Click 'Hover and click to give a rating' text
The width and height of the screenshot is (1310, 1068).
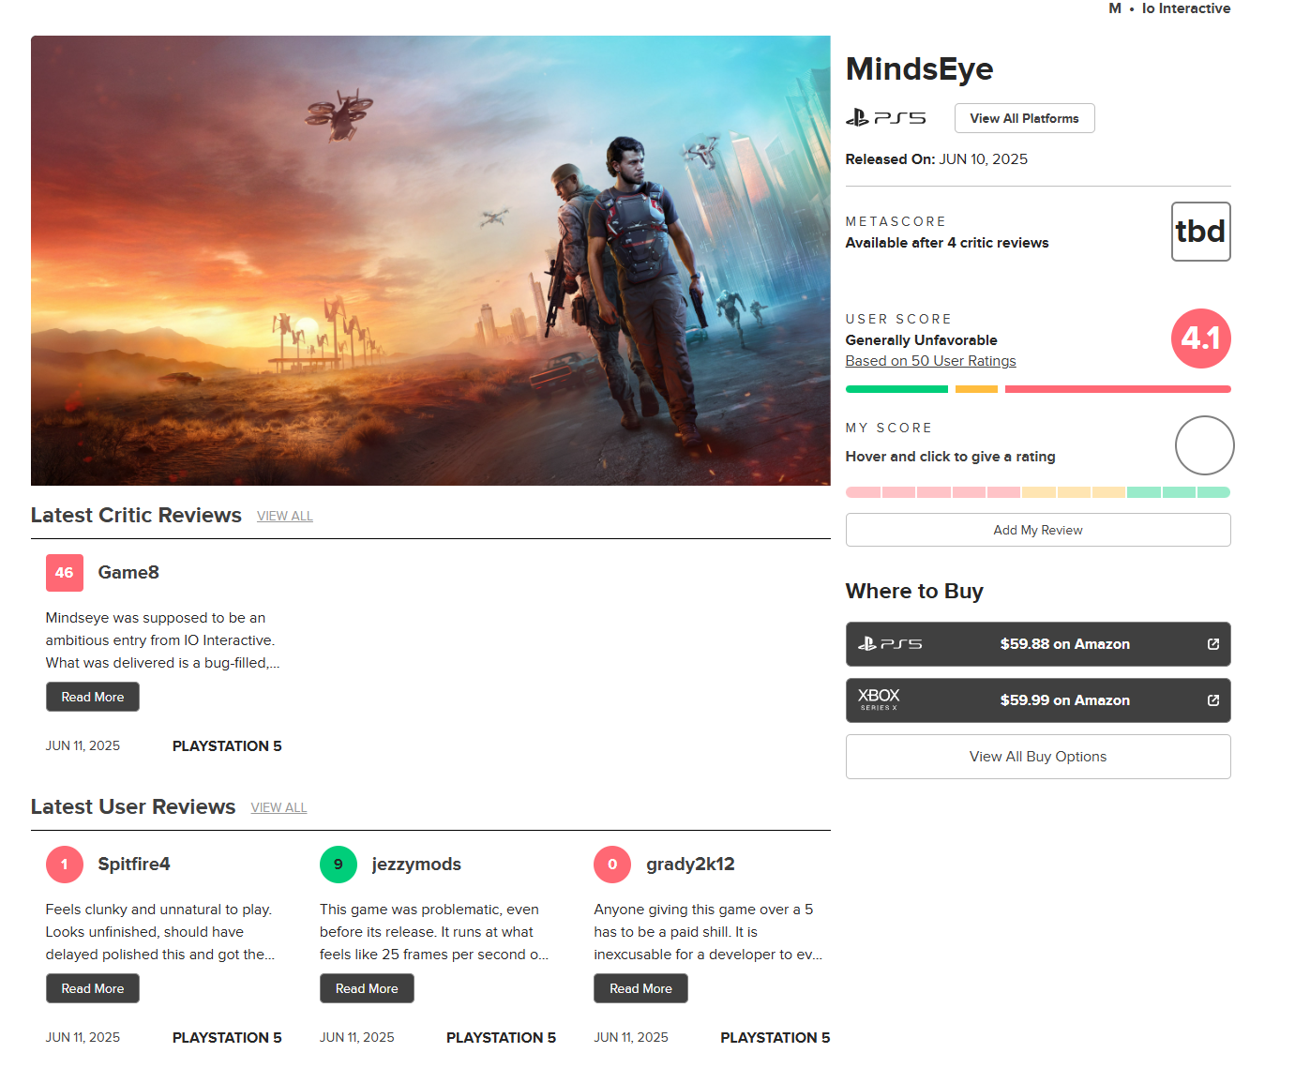point(950,457)
